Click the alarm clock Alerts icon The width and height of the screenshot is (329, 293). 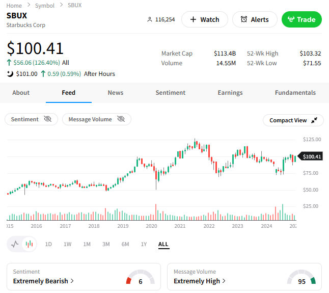point(244,19)
